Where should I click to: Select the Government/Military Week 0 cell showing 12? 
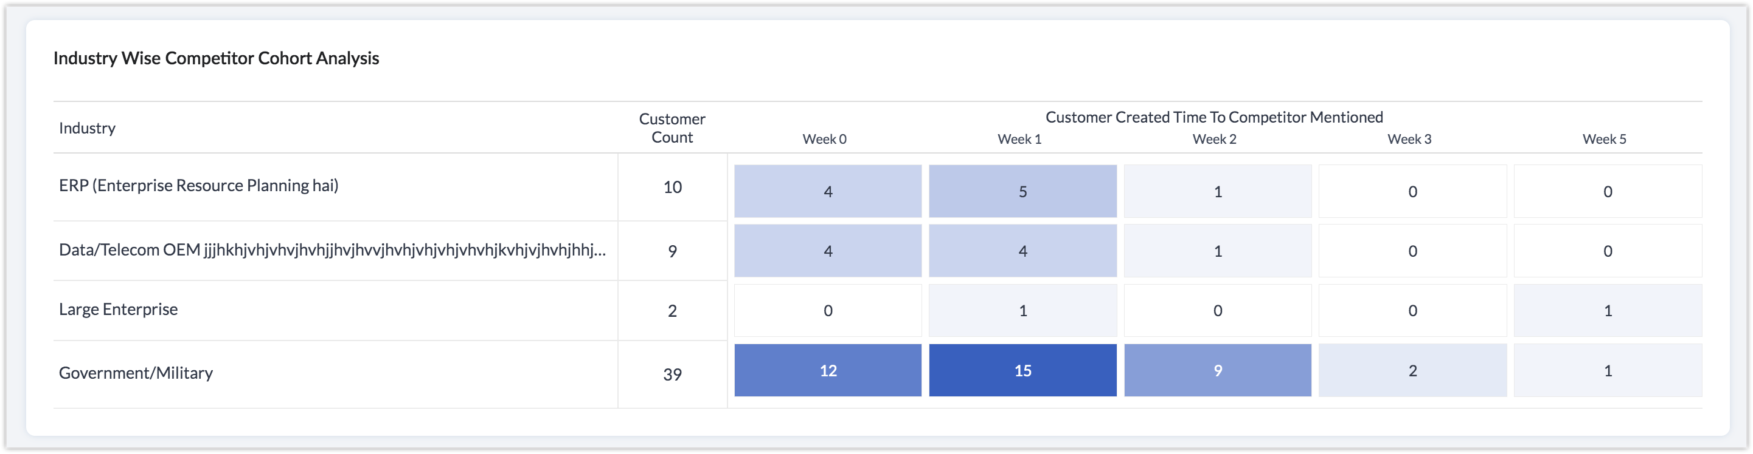827,370
